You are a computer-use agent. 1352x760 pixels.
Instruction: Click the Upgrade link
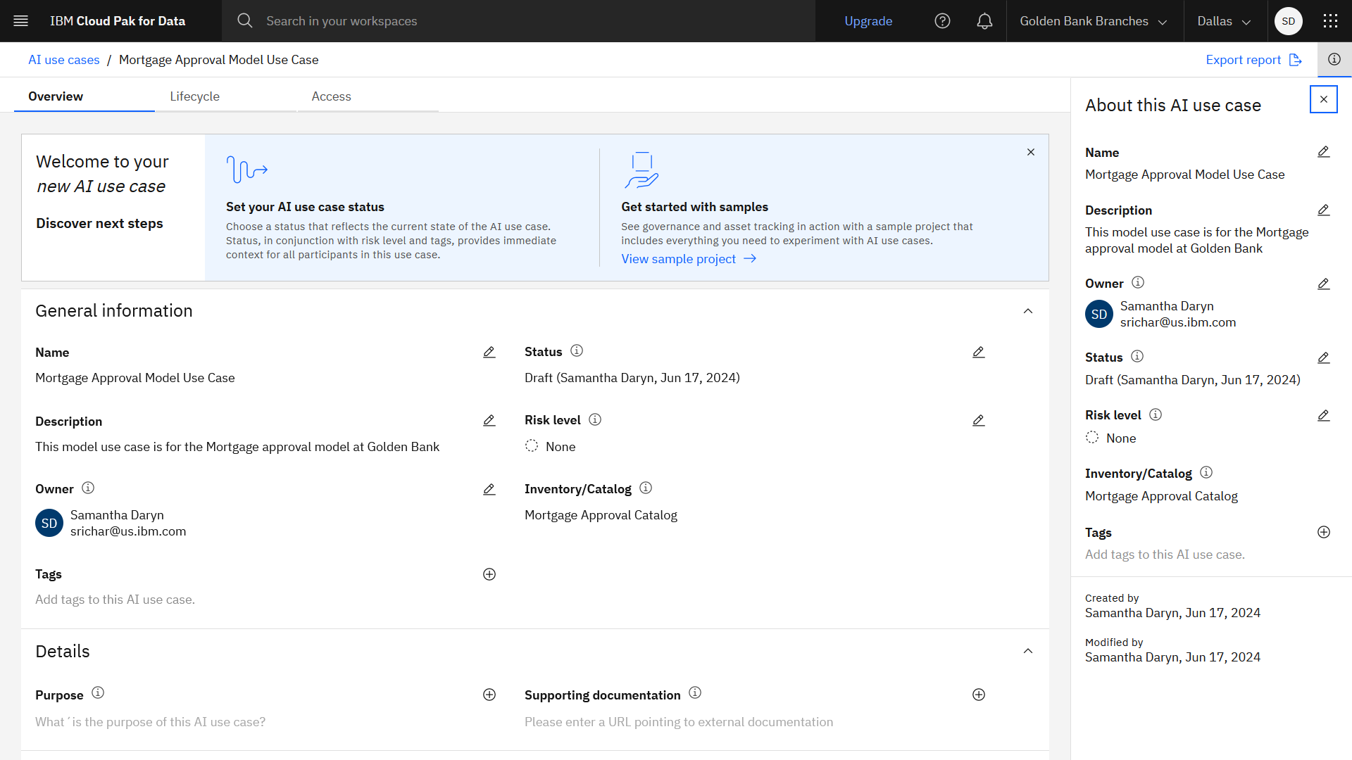pos(868,21)
